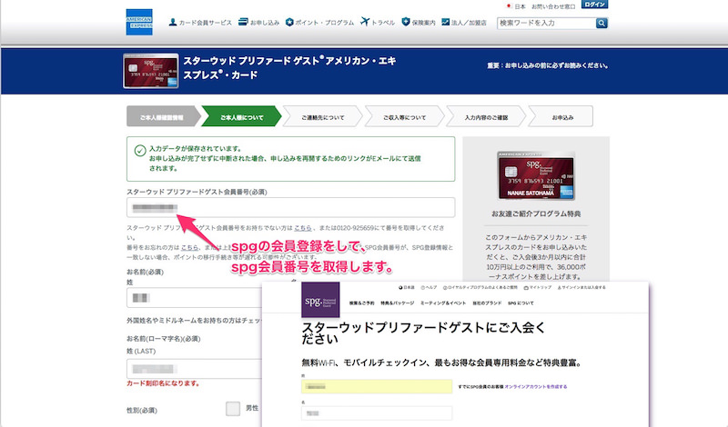This screenshot has height=427, width=728.
Task: Open 当社のブランド in SPG menu
Action: pyautogui.click(x=487, y=303)
